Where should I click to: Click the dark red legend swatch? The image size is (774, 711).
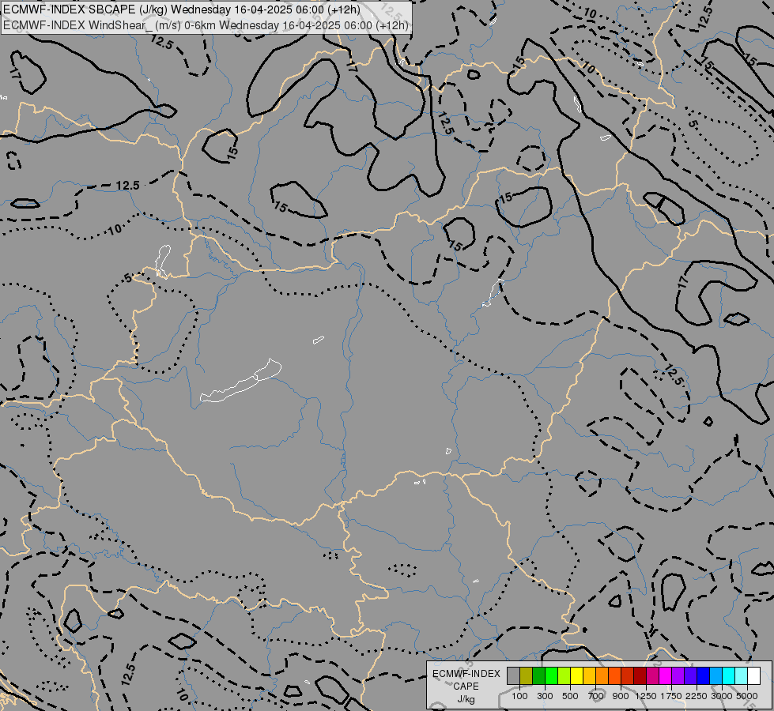[640, 676]
